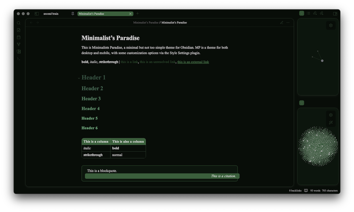Click '93 words' status bar entry

[315, 190]
